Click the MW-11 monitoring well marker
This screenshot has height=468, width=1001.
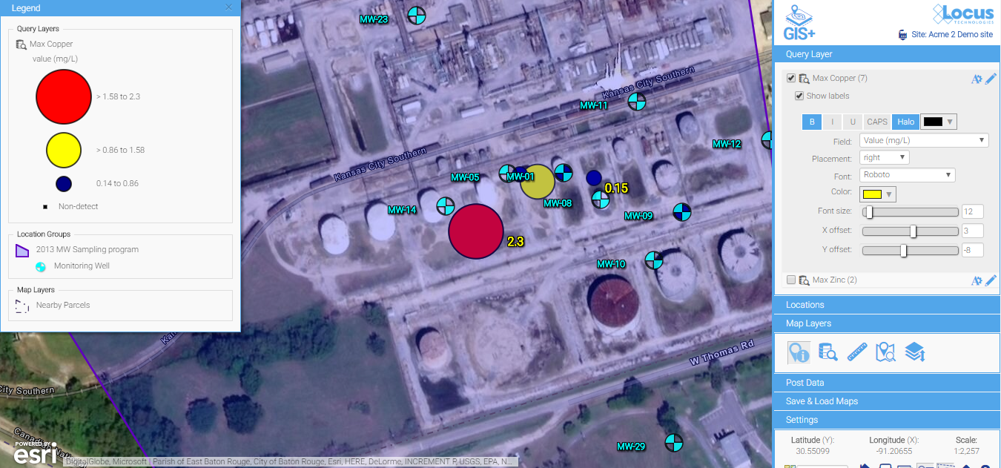[636, 102]
